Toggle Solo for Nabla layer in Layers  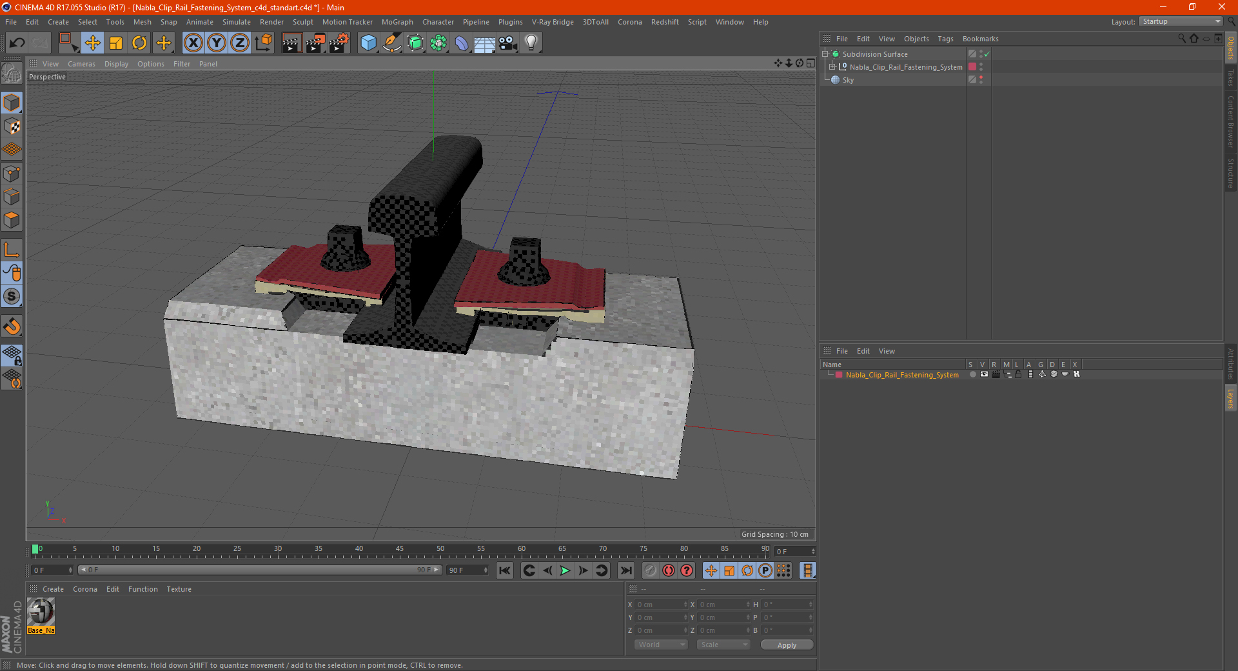[972, 374]
